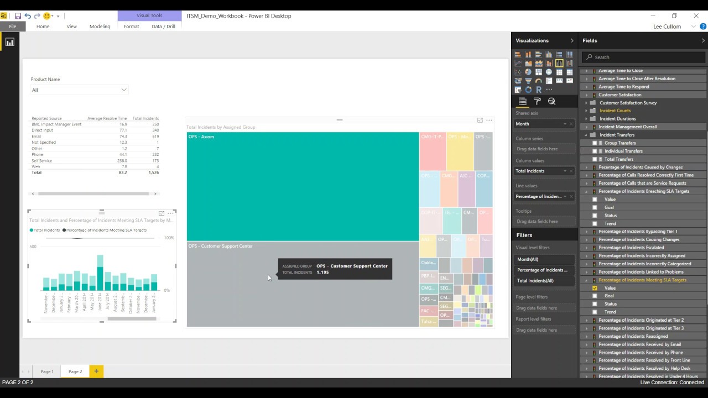Viewport: 708px width, 398px height.
Task: Check the Total Transfers field
Action: coord(595,159)
